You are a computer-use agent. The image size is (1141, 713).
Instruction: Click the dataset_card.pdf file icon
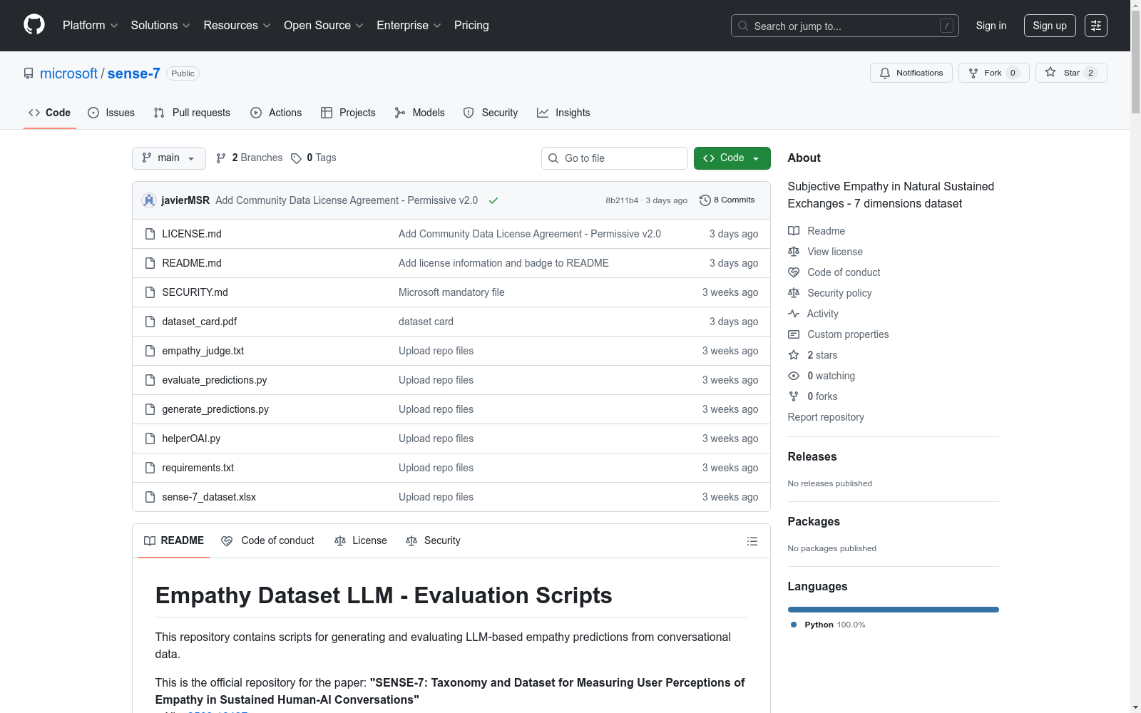click(150, 322)
